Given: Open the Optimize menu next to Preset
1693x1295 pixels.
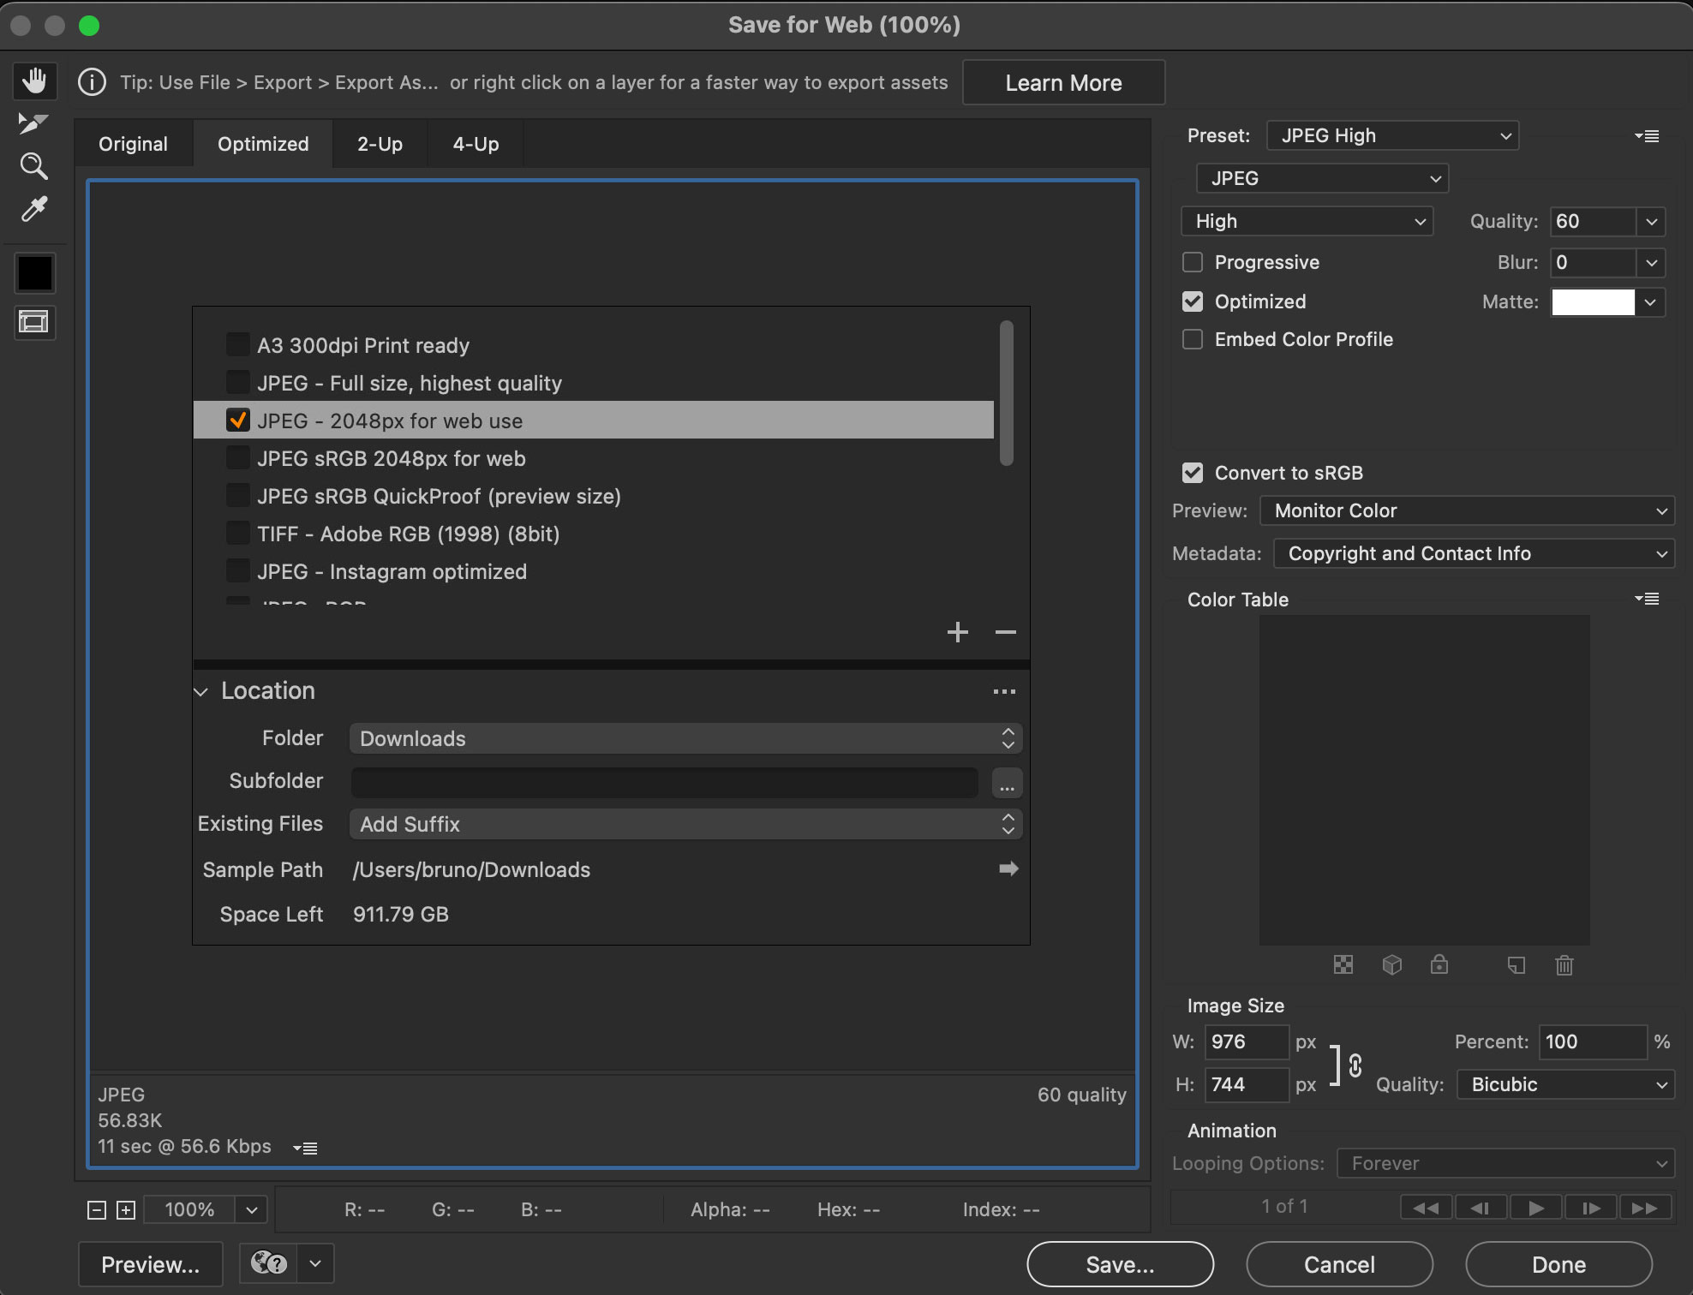Looking at the screenshot, I should tap(1646, 135).
